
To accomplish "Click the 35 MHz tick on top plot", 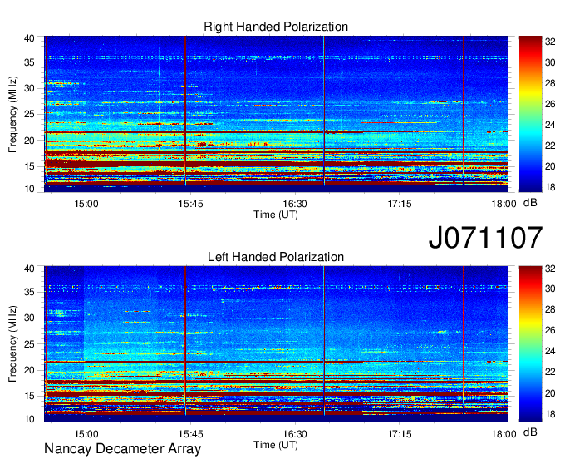I will pyautogui.click(x=29, y=62).
